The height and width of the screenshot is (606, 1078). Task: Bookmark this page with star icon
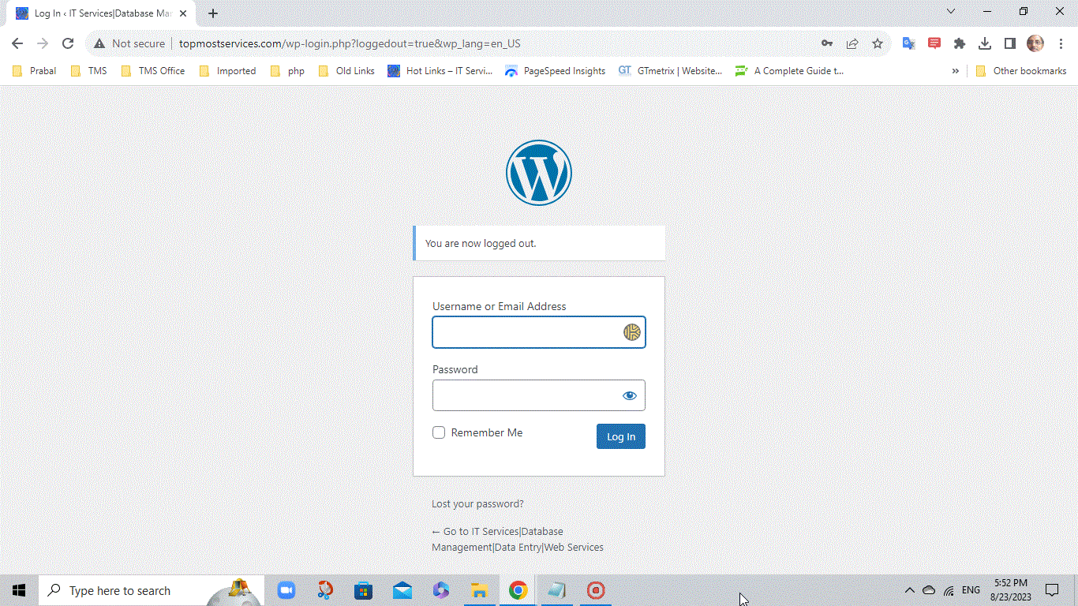click(x=878, y=43)
